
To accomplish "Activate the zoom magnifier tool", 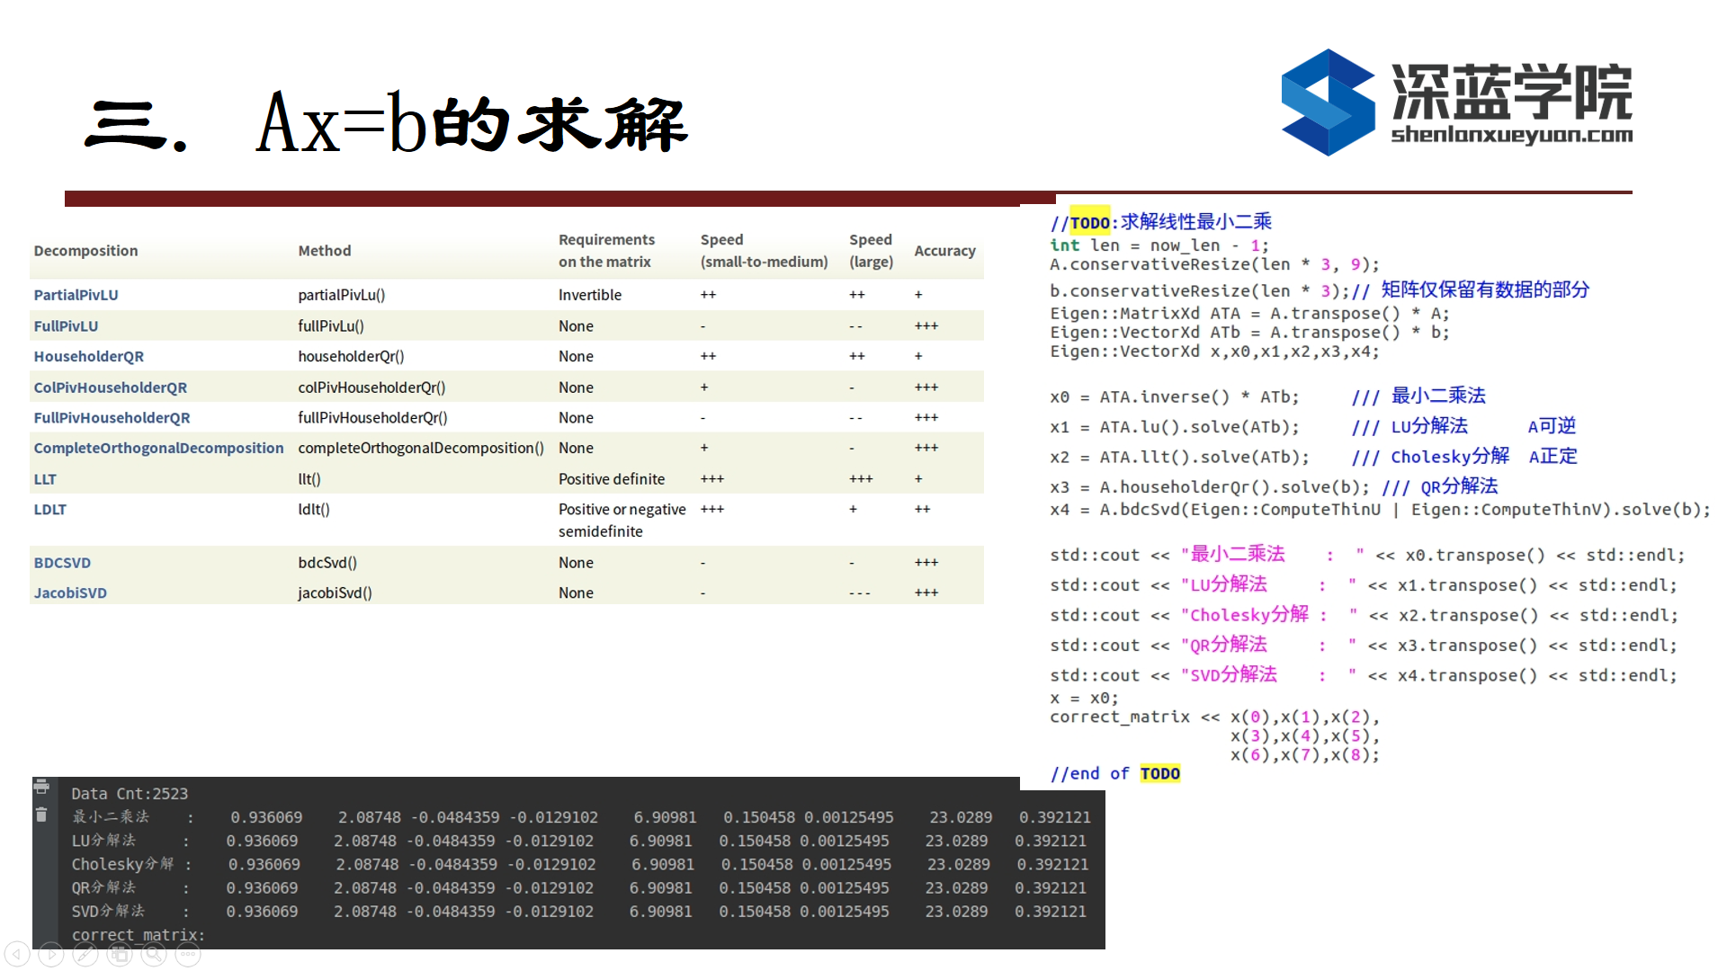I will [154, 954].
